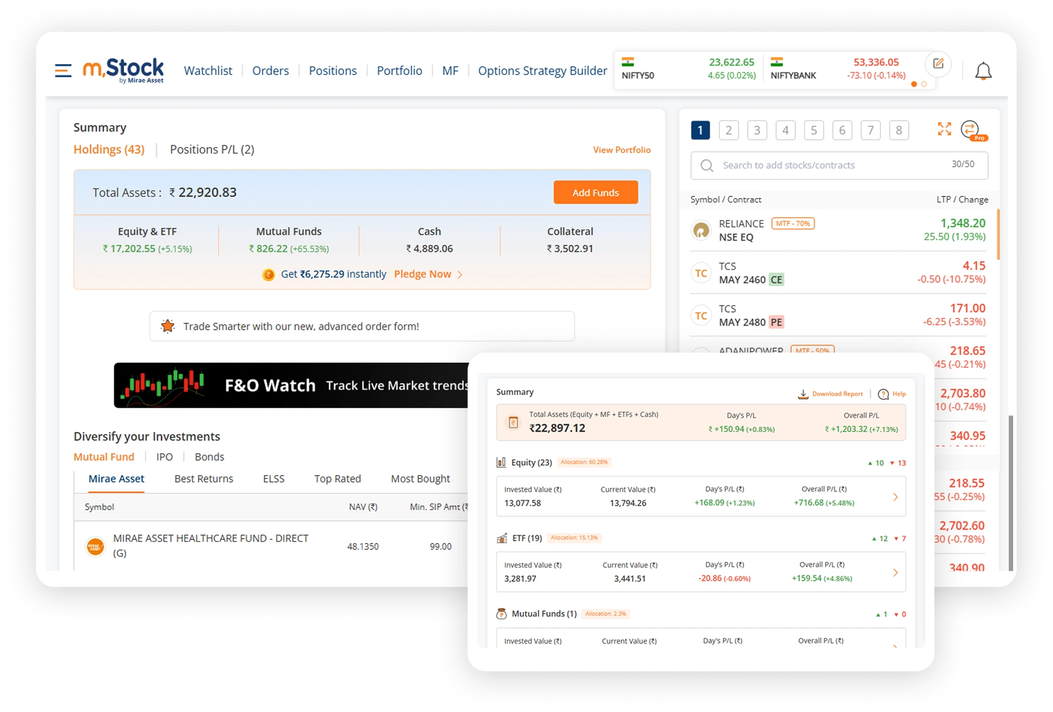Open the hamburger menu icon
1053x712 pixels.
pyautogui.click(x=63, y=70)
